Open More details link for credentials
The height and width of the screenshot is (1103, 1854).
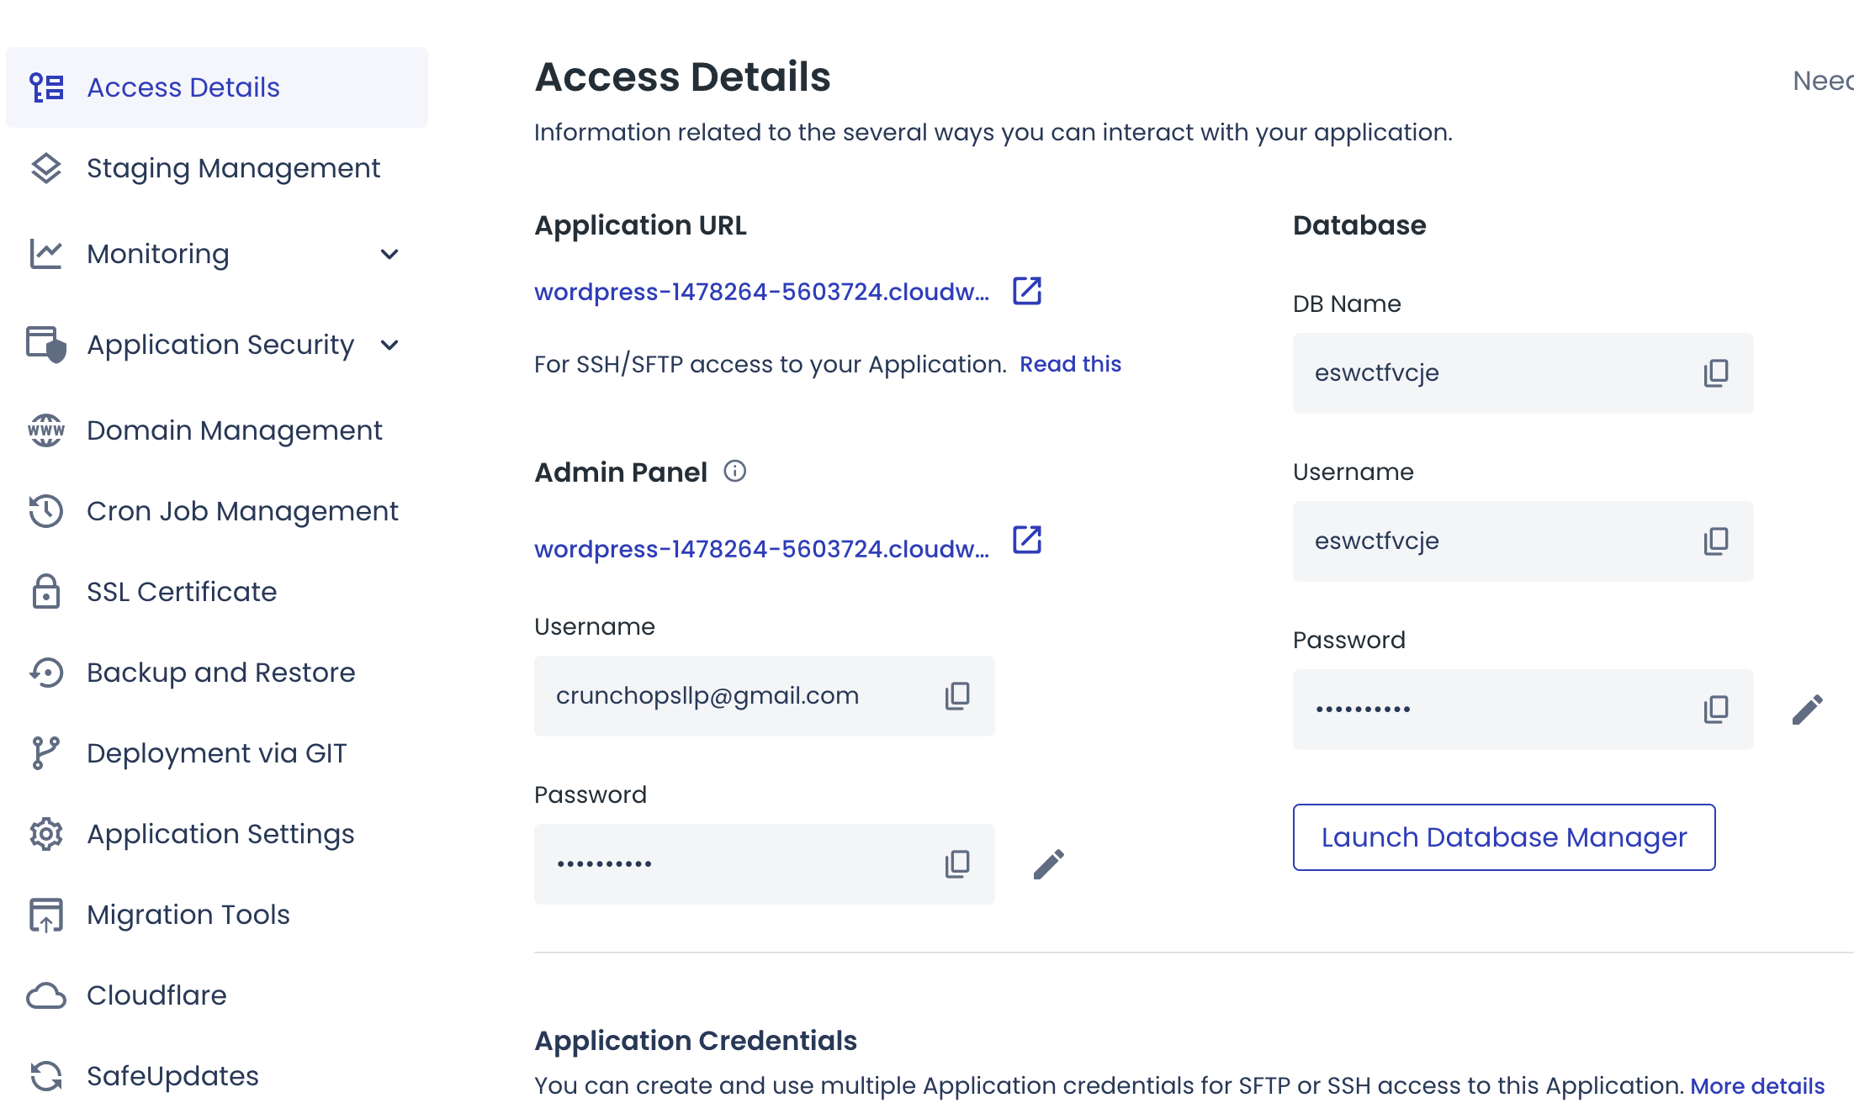1756,1085
